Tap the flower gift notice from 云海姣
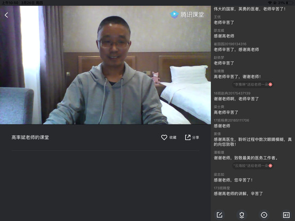Viewport: 295px width, 221px height. [252, 166]
